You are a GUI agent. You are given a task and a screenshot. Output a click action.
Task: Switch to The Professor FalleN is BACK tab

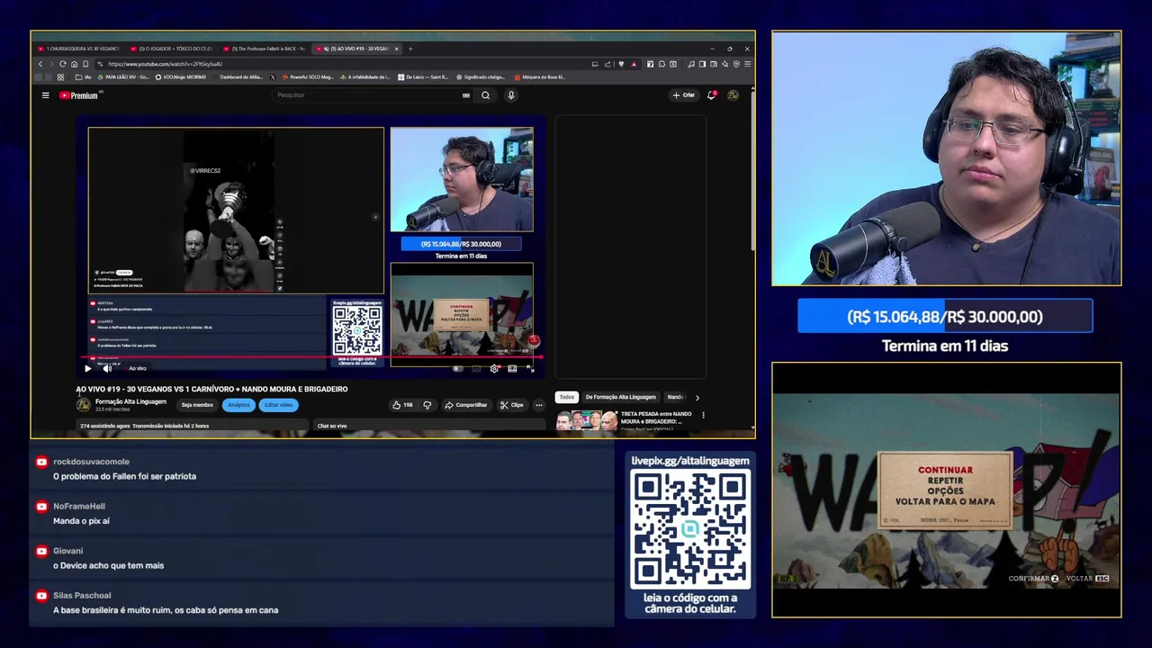[265, 49]
